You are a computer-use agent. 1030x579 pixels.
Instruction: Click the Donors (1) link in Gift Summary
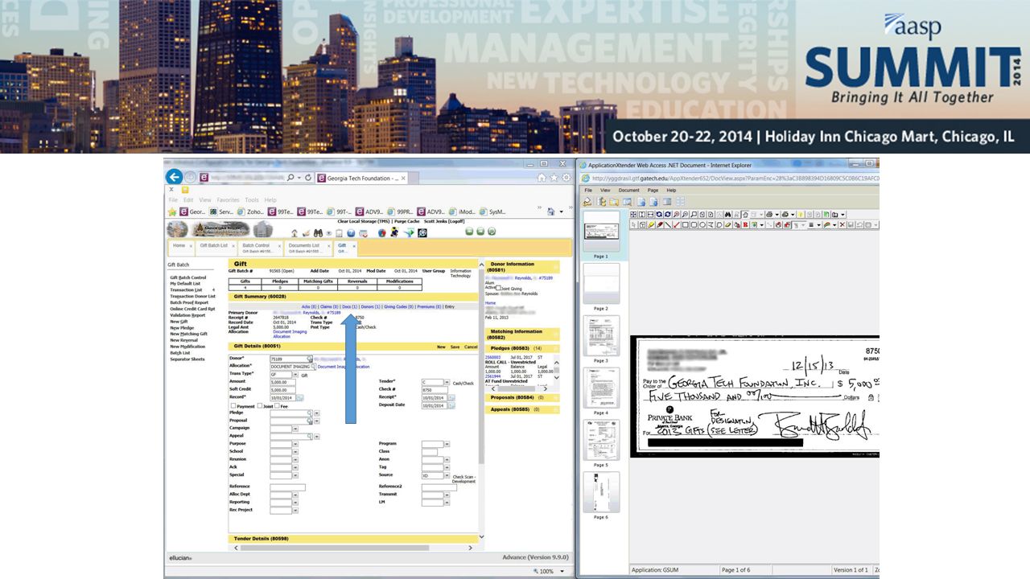pyautogui.click(x=370, y=306)
